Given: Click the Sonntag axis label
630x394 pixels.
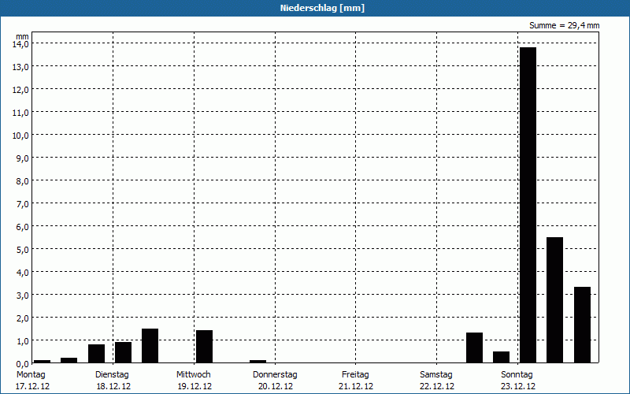Looking at the screenshot, I should 517,374.
